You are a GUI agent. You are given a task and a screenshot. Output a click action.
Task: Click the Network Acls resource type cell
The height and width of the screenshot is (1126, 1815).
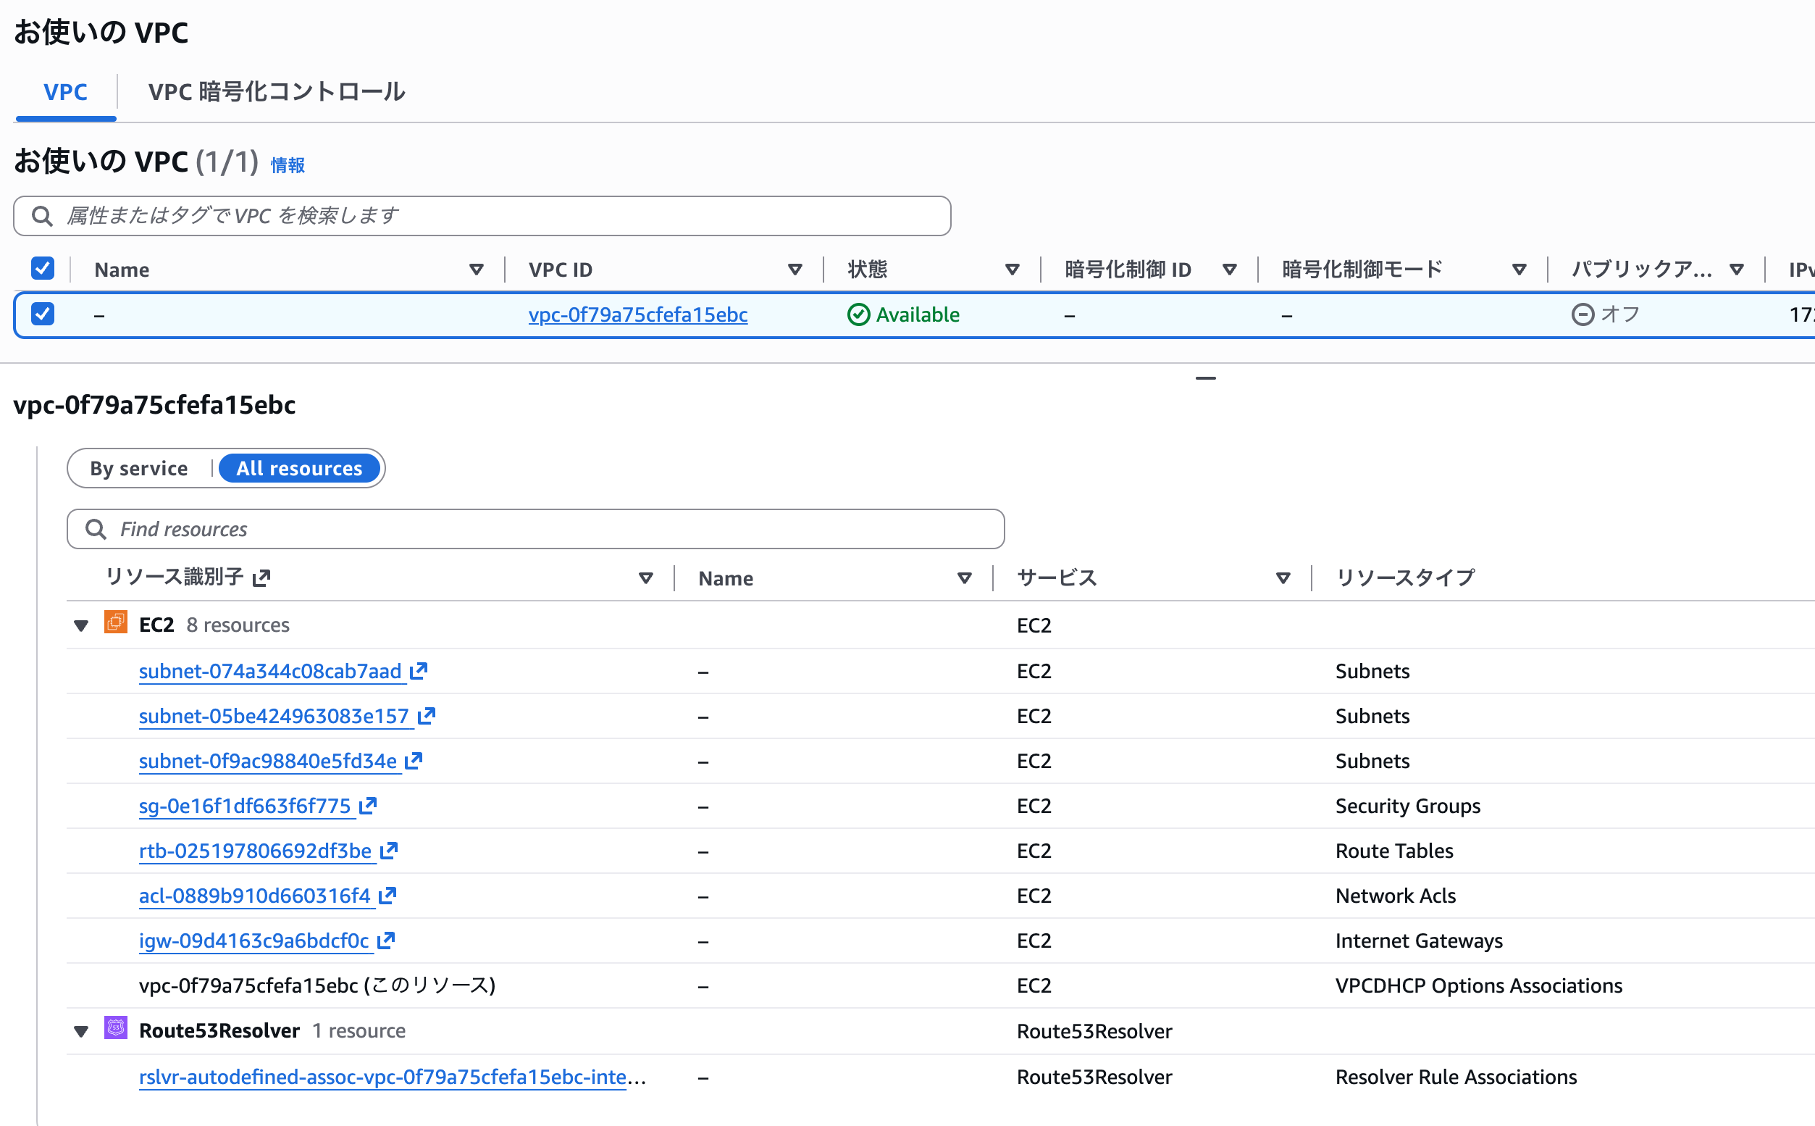[1396, 895]
